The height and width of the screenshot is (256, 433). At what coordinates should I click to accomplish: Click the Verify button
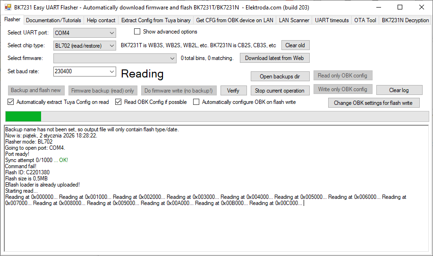pyautogui.click(x=233, y=91)
